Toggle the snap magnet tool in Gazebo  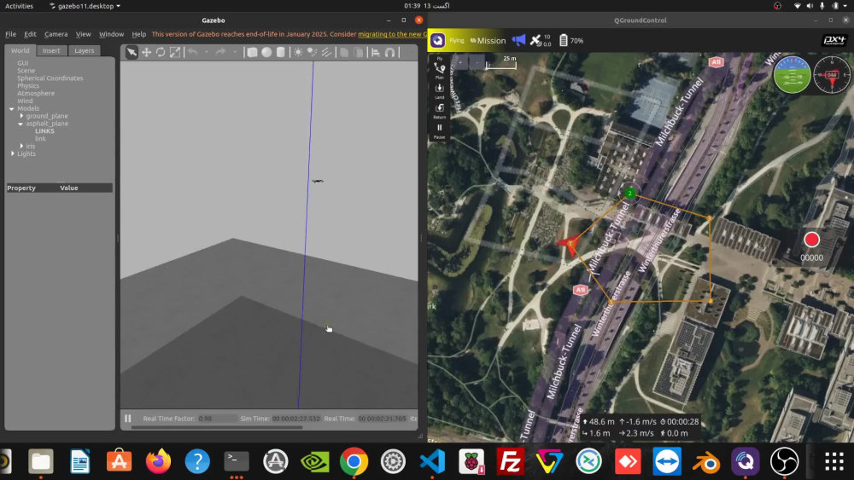coord(390,52)
